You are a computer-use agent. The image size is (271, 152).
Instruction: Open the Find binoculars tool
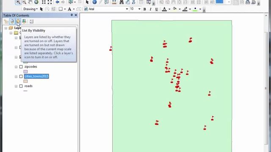point(122,2)
